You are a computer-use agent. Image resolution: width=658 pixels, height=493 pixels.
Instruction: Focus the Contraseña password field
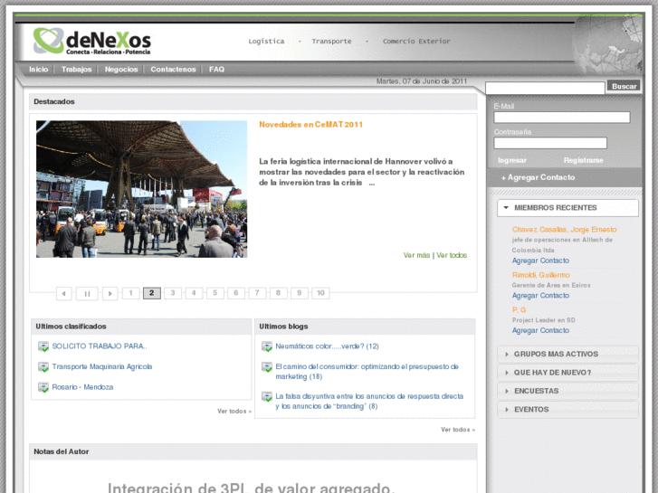tap(550, 143)
